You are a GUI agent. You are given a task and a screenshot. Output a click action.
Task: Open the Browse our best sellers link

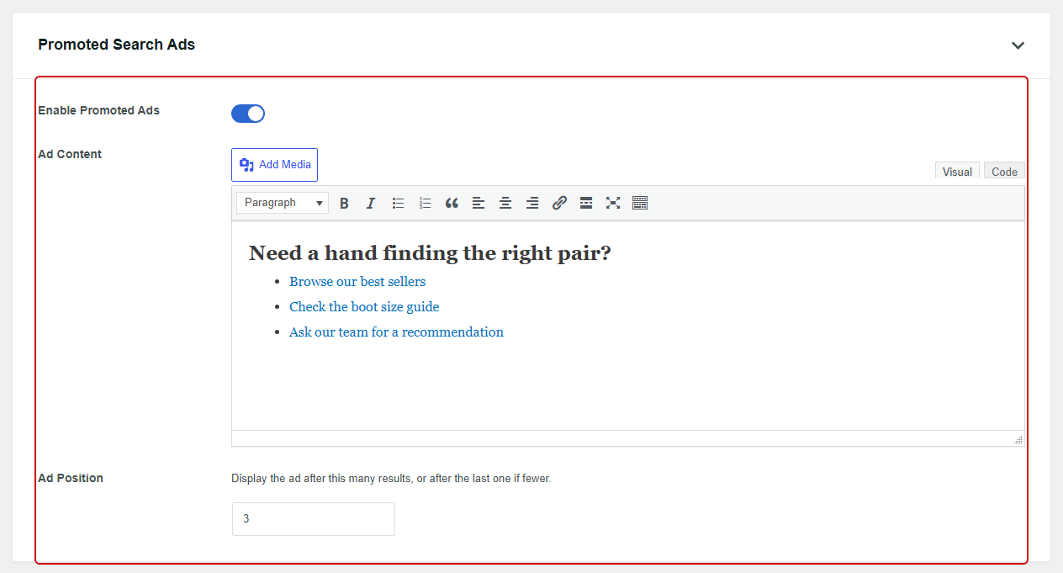pos(357,282)
